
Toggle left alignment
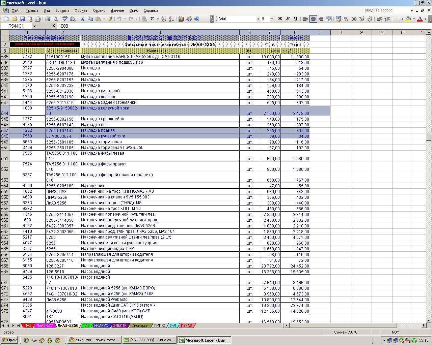click(305, 19)
